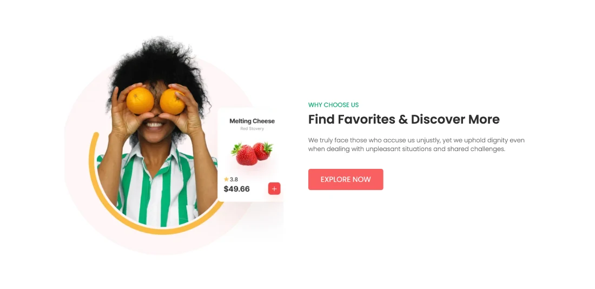The image size is (595, 289).
Task: Click the strawberries product image
Action: click(x=252, y=153)
